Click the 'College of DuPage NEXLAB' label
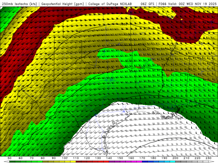Screen dimensions: 218x163 (110, 4)
